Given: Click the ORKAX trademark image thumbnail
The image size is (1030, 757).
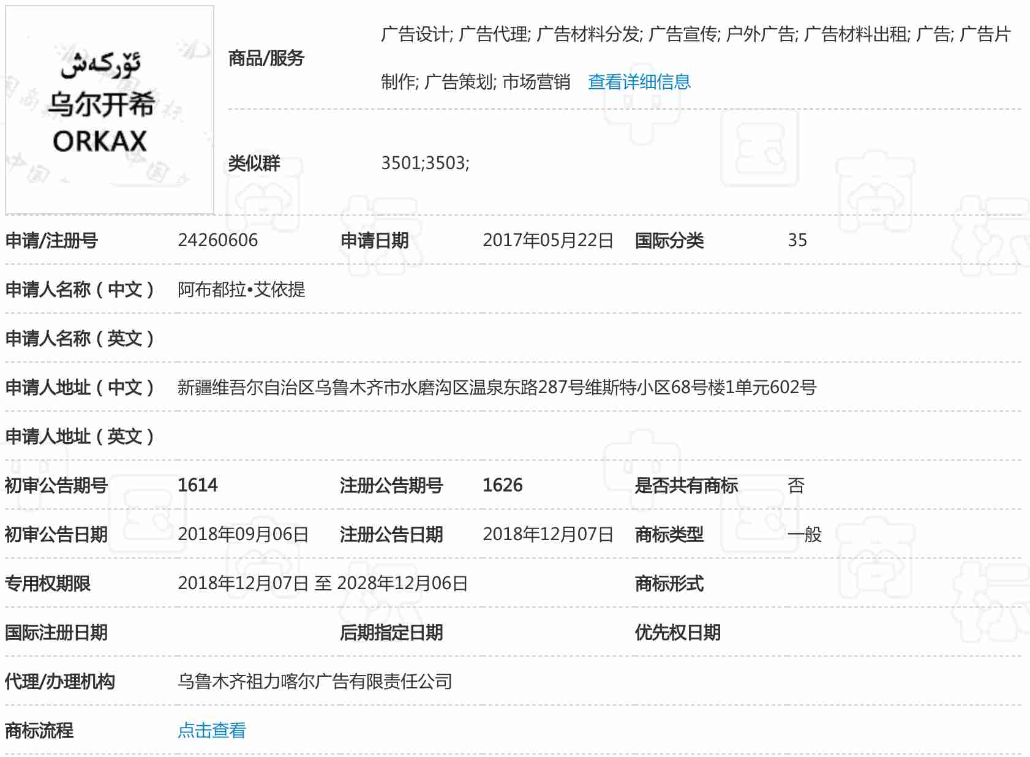Looking at the screenshot, I should pos(109,110).
